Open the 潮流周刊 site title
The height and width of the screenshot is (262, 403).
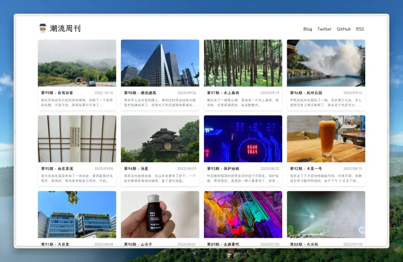click(x=65, y=29)
